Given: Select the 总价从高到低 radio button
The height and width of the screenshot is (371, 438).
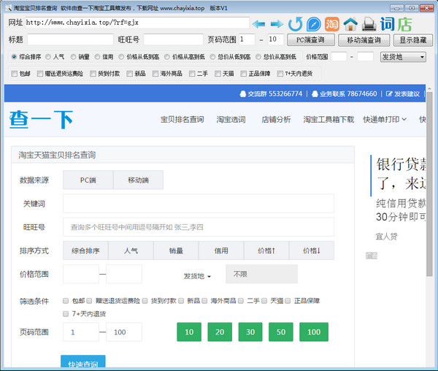Looking at the screenshot, I should pos(258,57).
